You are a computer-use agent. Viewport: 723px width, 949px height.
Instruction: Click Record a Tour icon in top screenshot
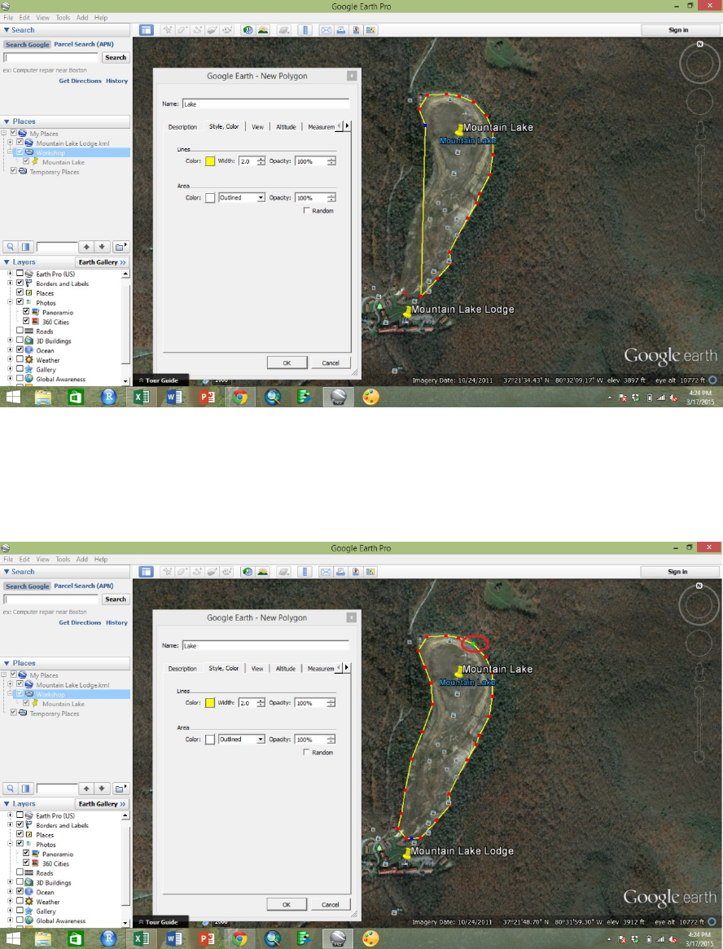tap(227, 29)
